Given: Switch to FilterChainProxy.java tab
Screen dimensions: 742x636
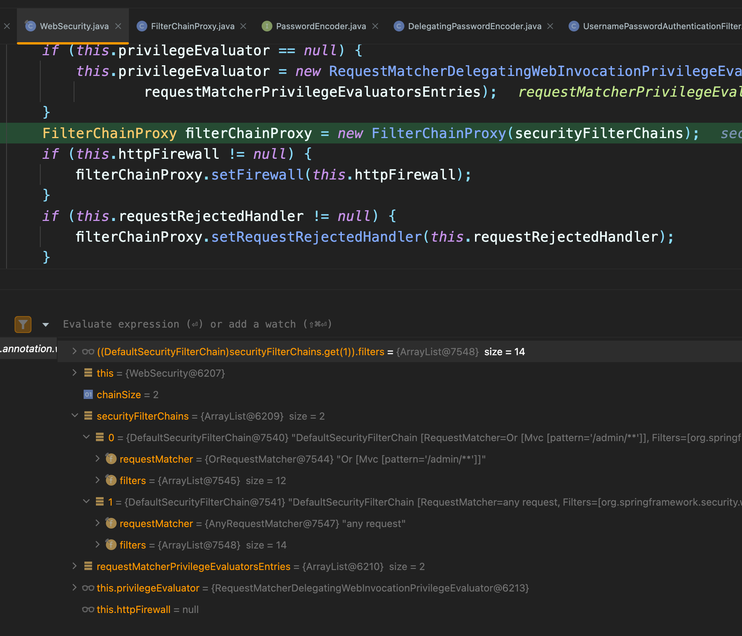Looking at the screenshot, I should pos(192,26).
